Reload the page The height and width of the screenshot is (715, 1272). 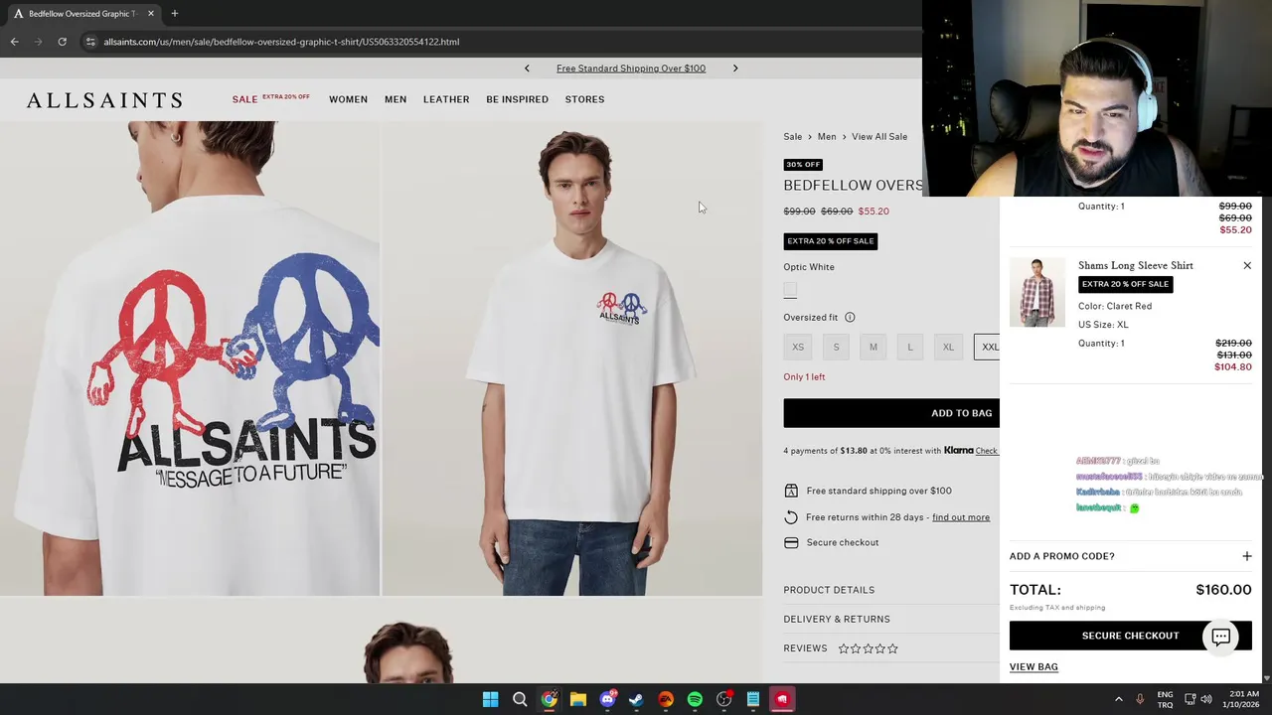point(62,42)
